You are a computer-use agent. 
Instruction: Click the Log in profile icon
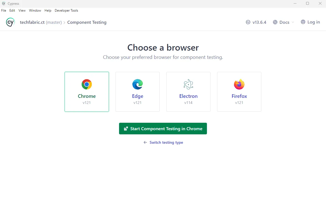click(x=303, y=22)
